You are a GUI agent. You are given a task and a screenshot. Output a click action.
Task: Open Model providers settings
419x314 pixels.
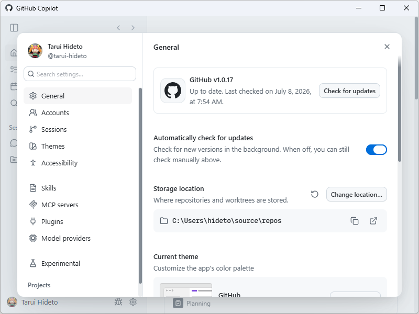click(x=78, y=238)
